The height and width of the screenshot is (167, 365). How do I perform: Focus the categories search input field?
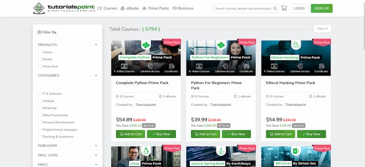pyautogui.click(x=67, y=84)
